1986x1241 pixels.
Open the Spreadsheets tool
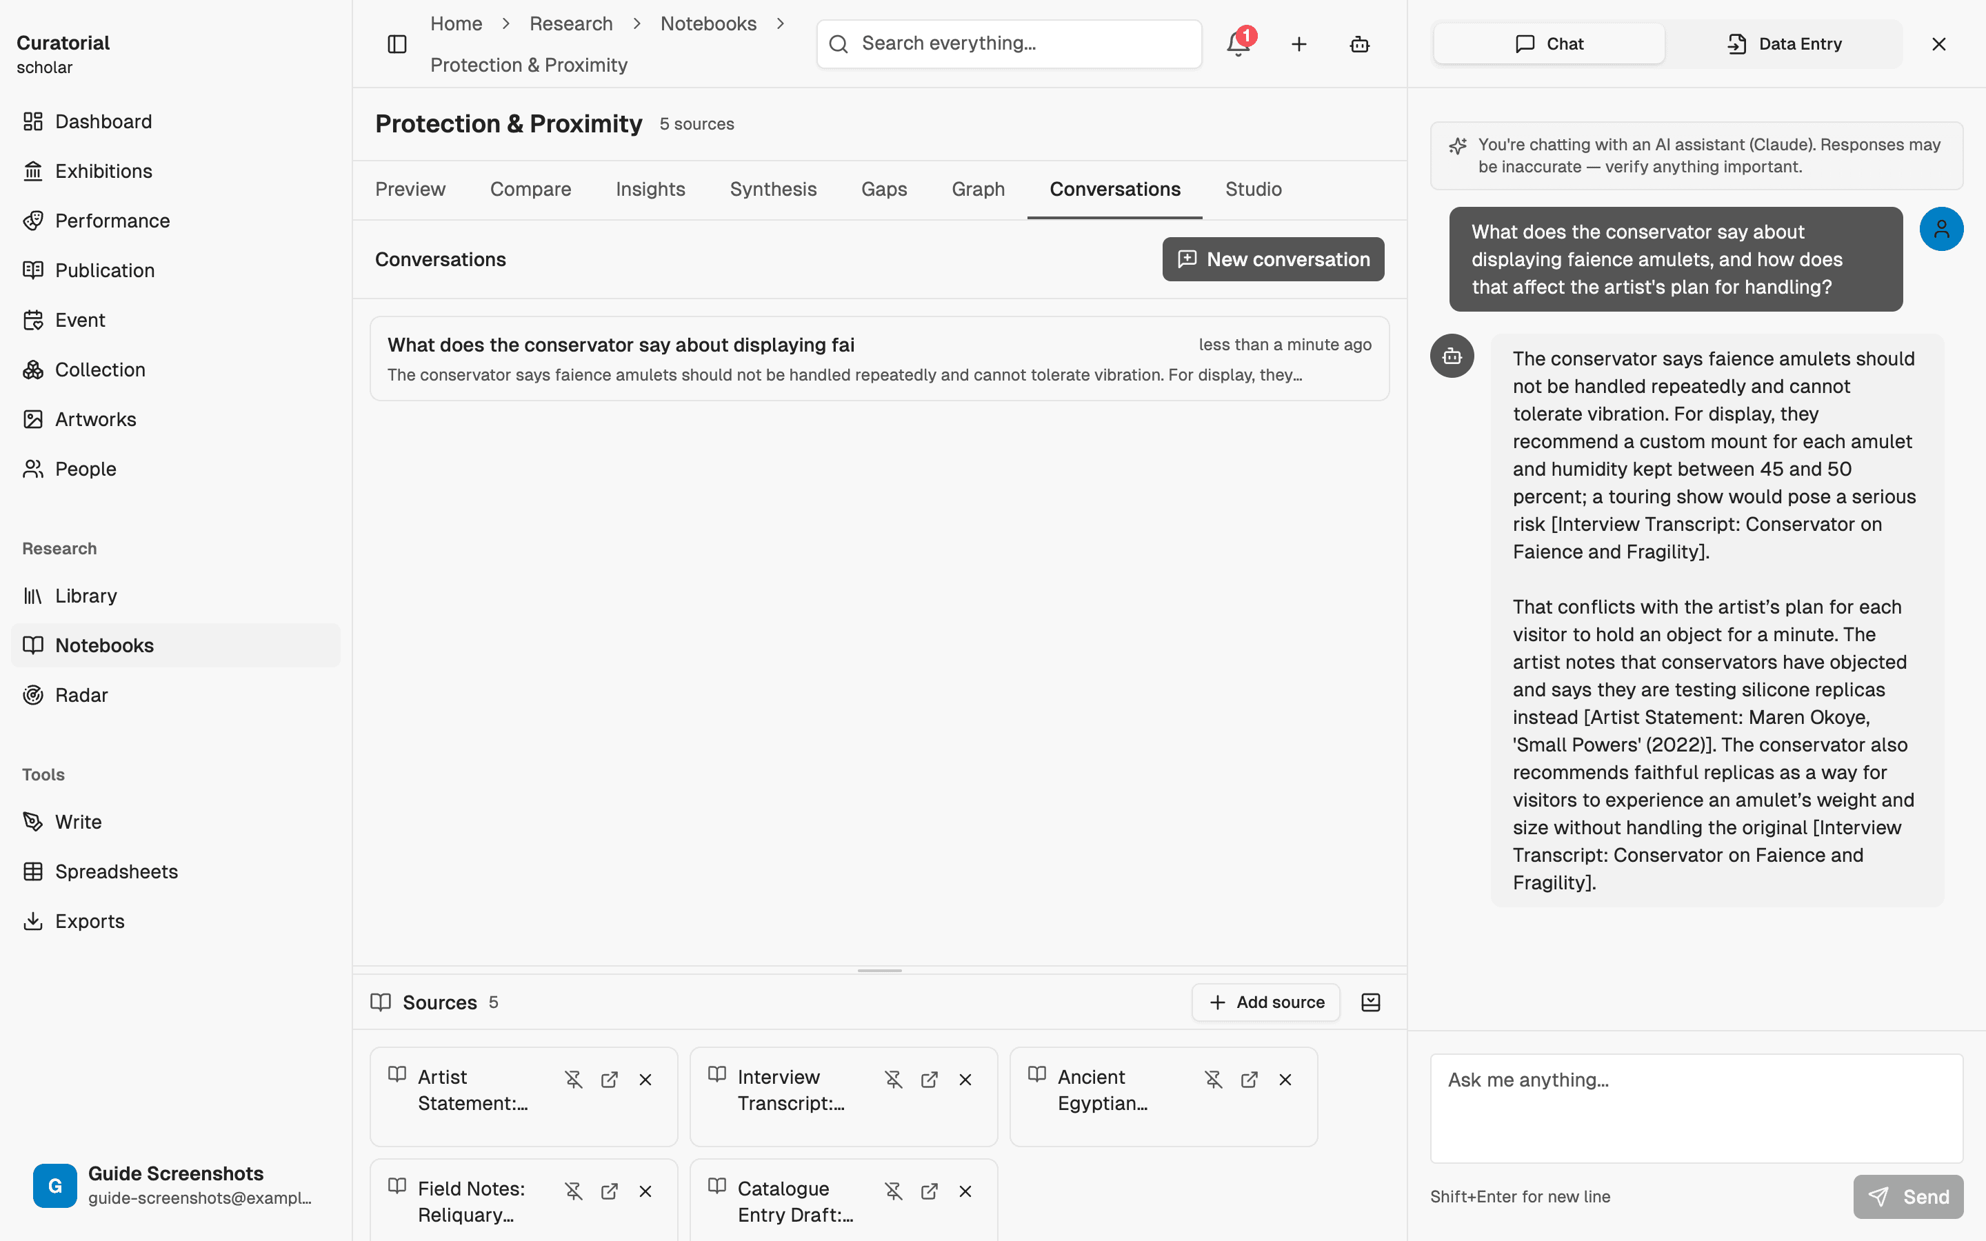(x=176, y=871)
